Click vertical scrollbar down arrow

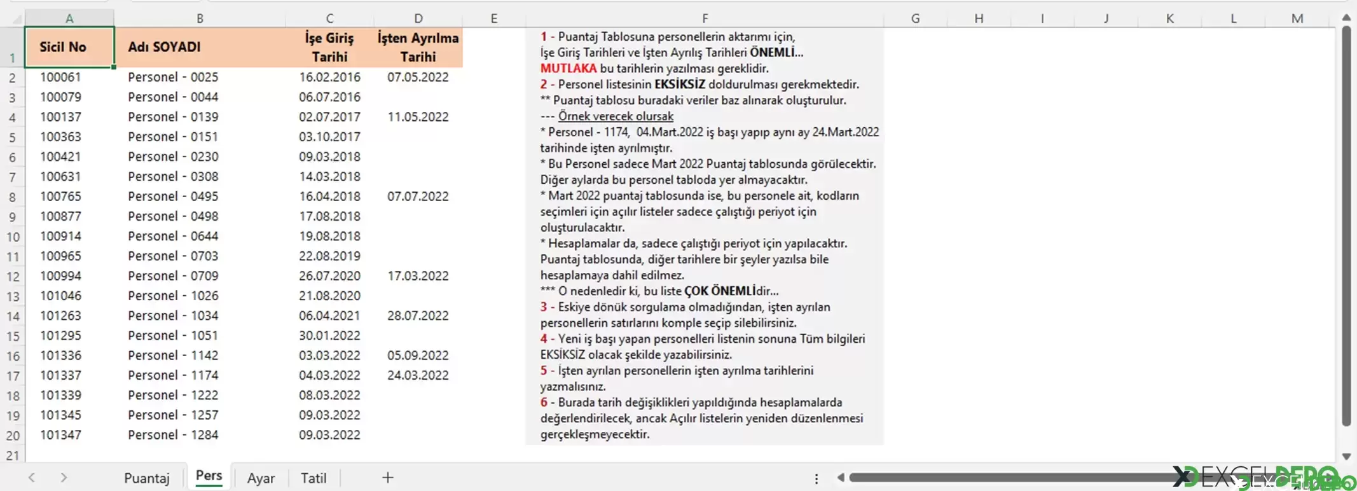point(1346,456)
